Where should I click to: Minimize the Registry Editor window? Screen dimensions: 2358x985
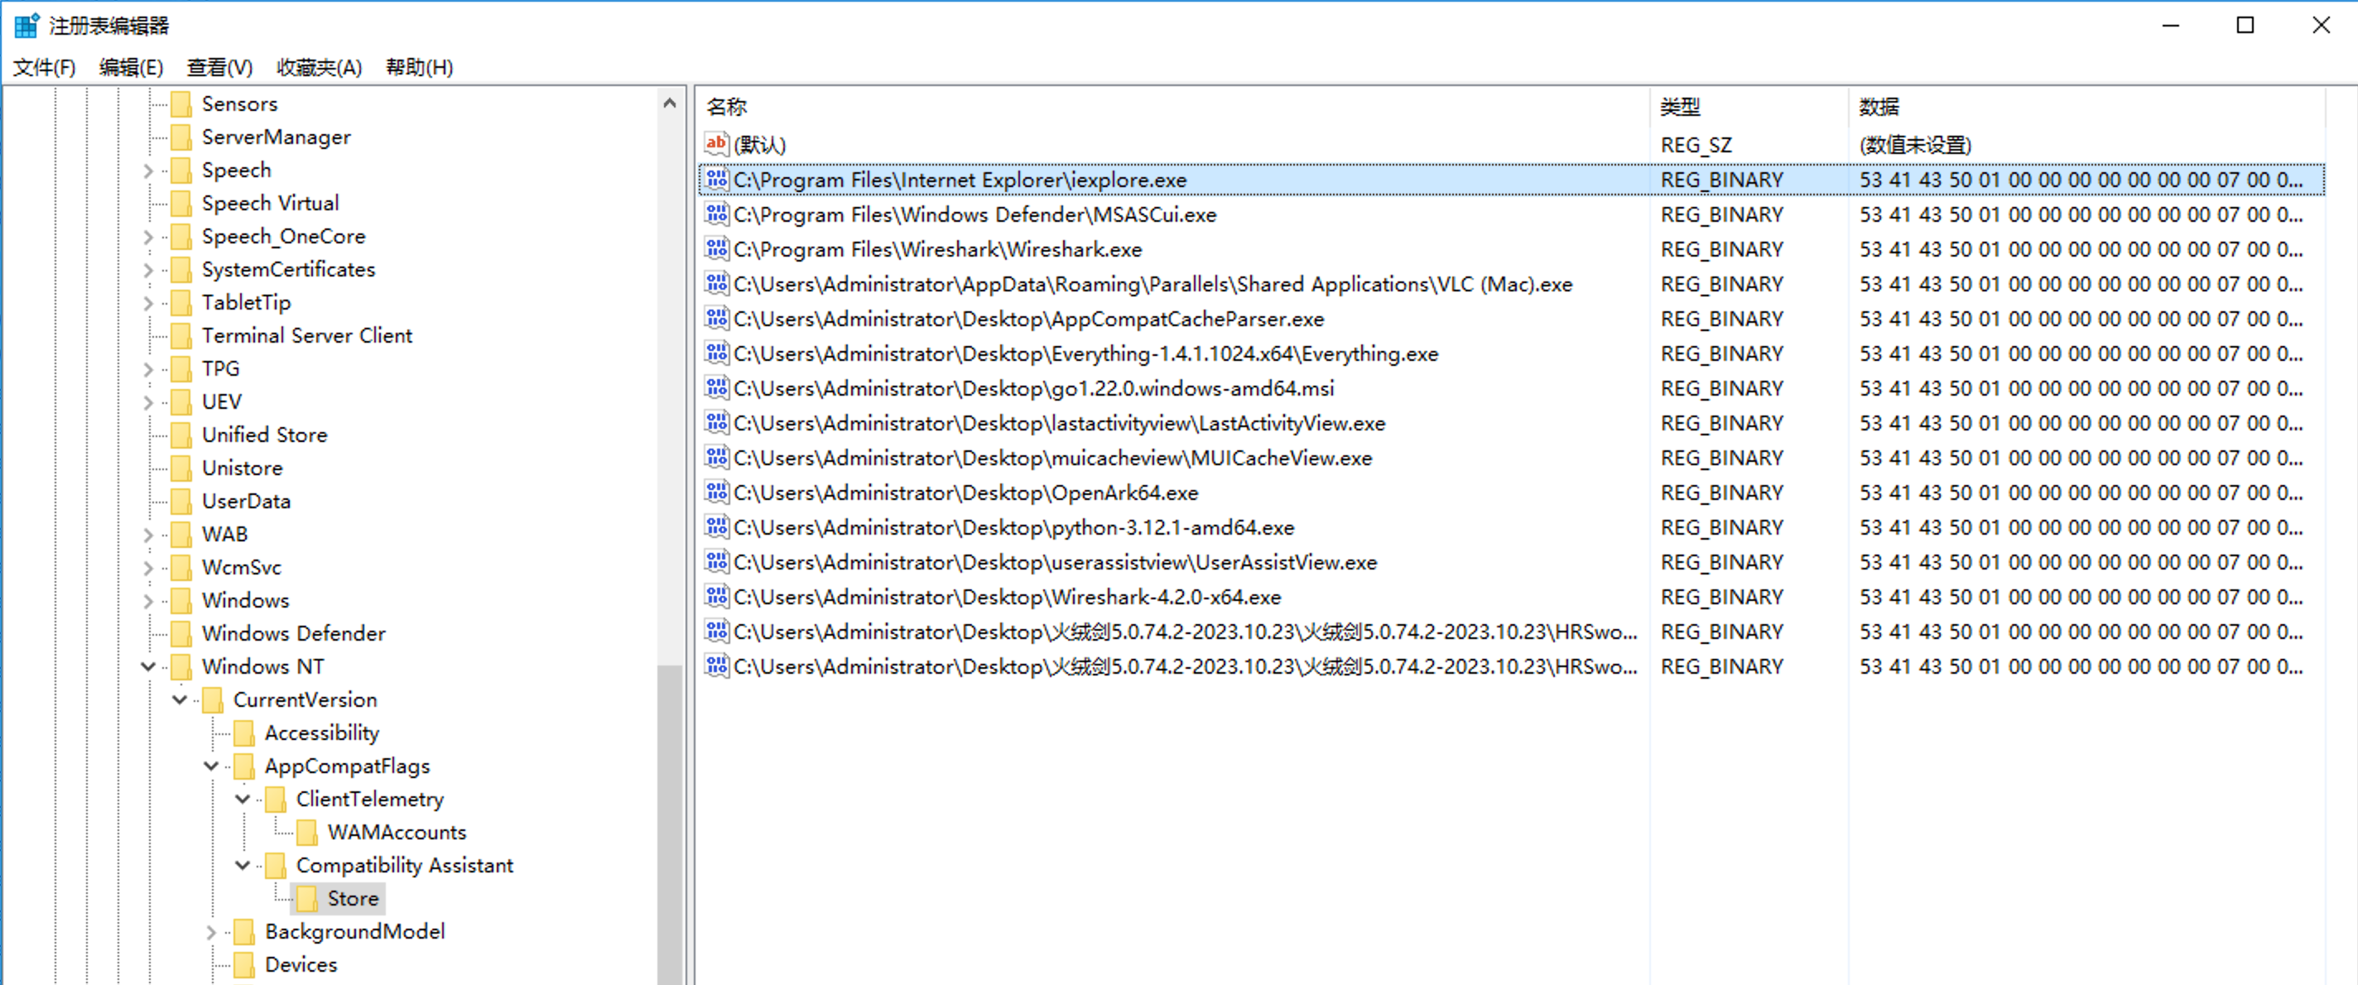point(2170,25)
